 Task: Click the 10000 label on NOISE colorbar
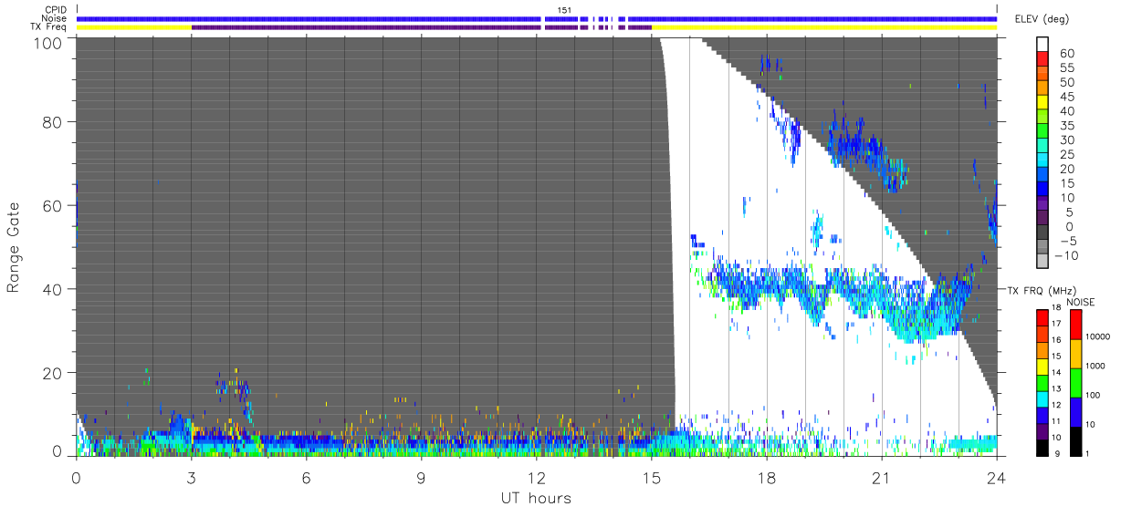(1100, 336)
